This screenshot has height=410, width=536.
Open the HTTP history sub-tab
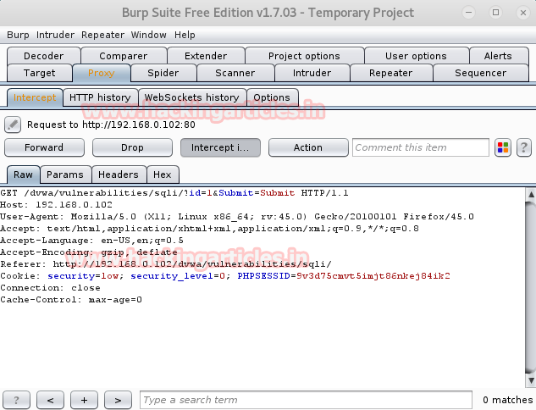coord(100,97)
